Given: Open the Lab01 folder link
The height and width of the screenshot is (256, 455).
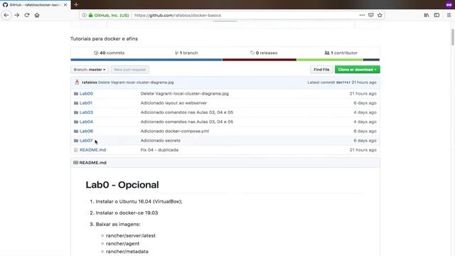Looking at the screenshot, I should point(86,103).
